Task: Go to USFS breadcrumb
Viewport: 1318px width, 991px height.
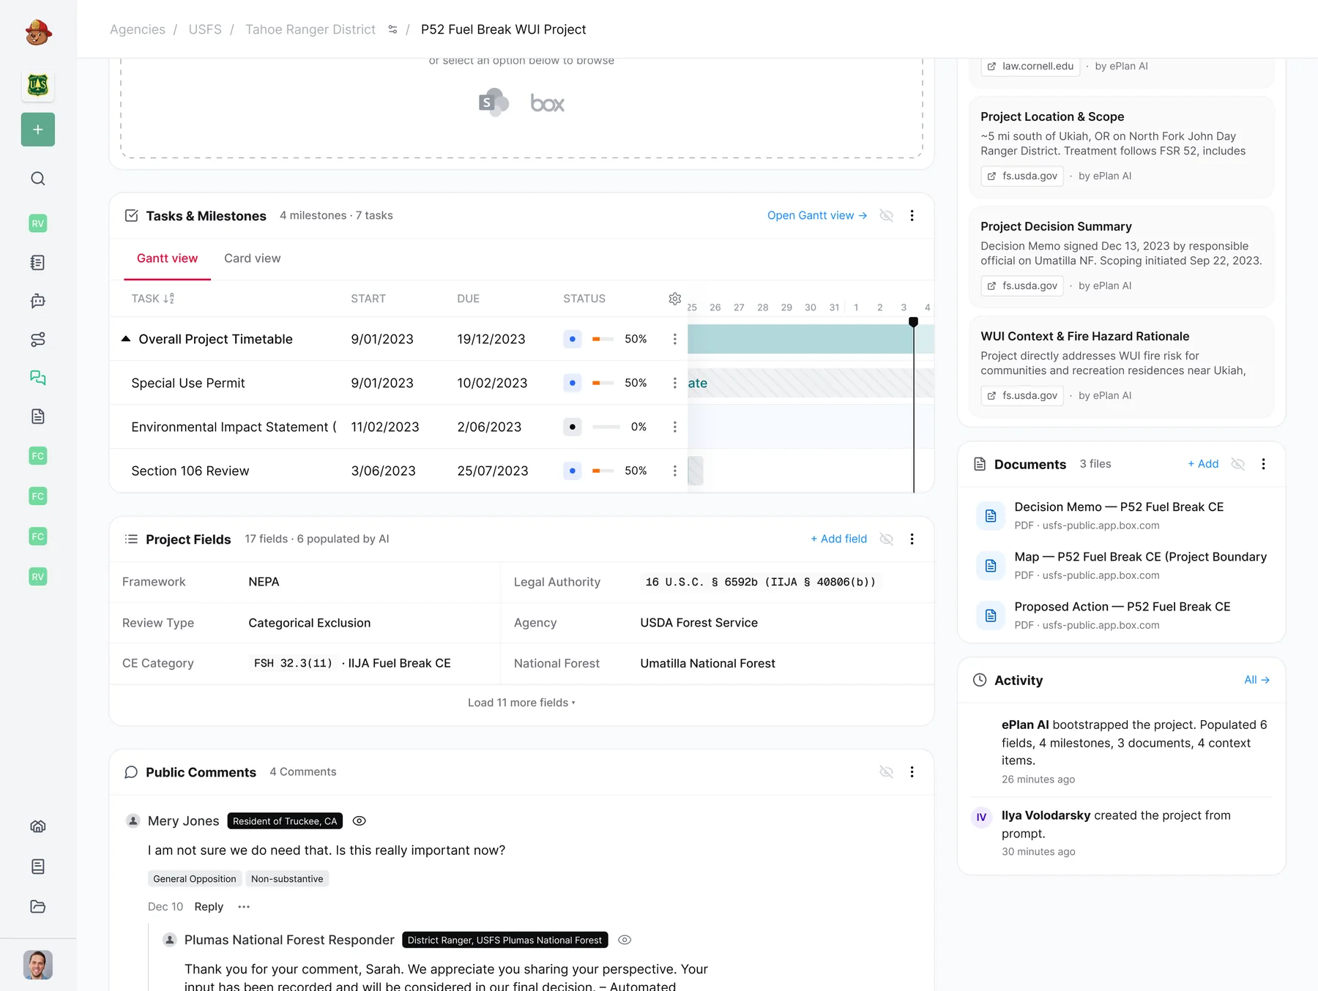Action: pos(205,29)
